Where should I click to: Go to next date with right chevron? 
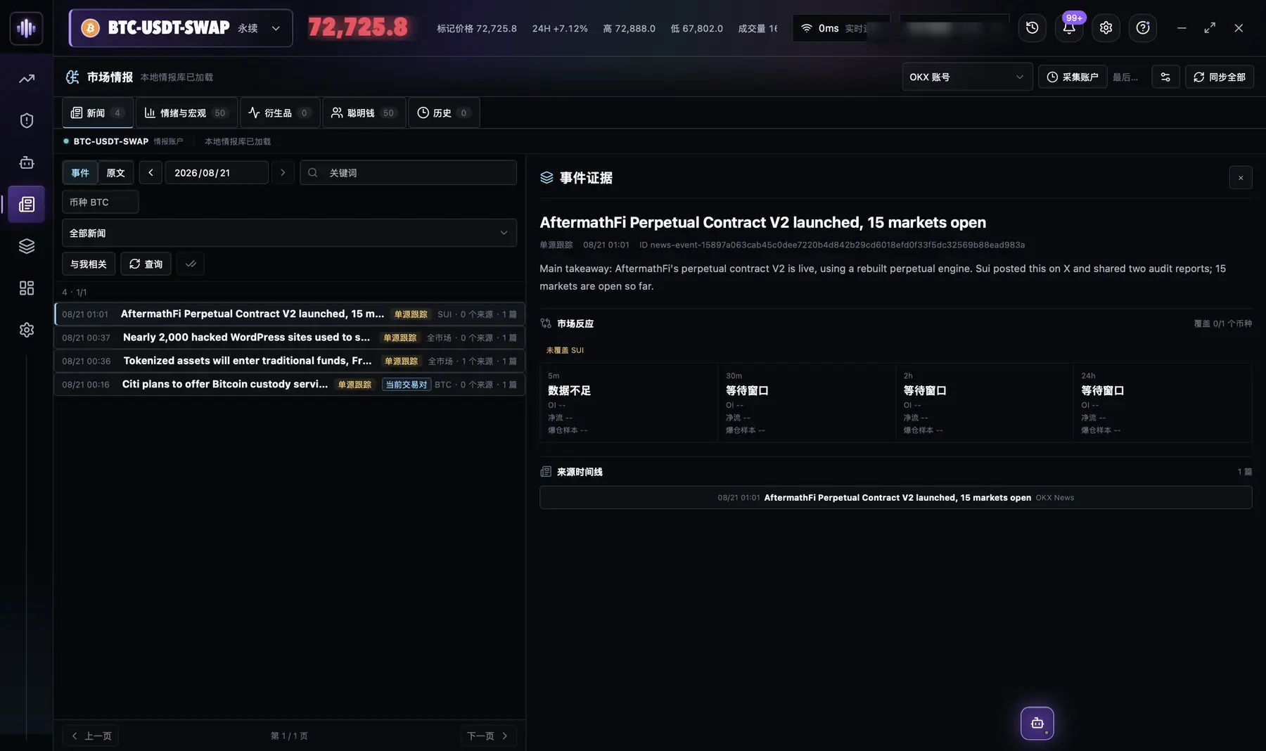coord(283,172)
